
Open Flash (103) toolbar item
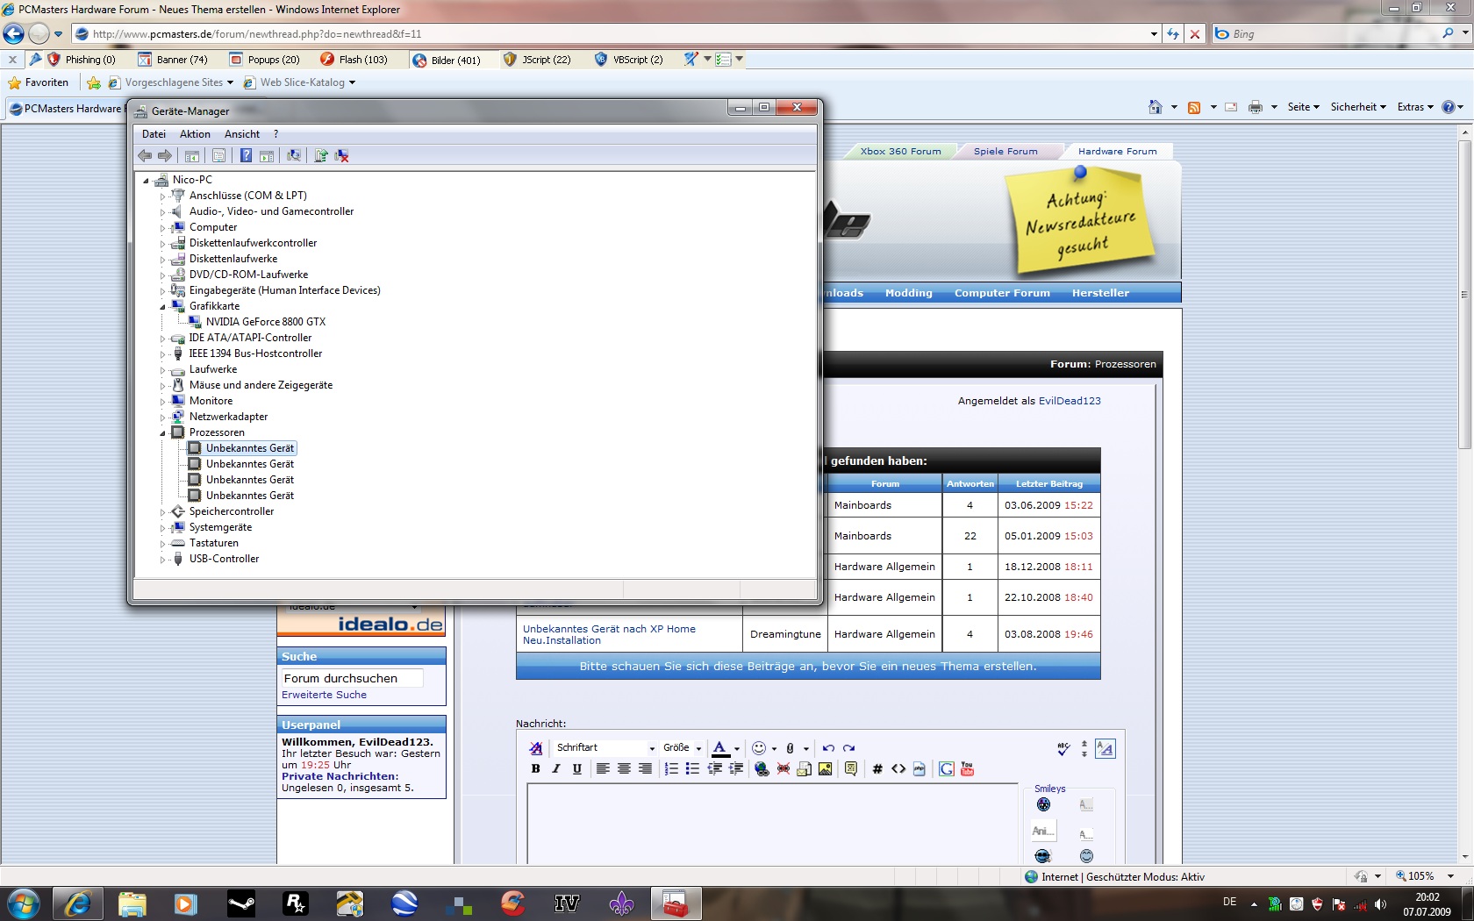[x=354, y=60]
